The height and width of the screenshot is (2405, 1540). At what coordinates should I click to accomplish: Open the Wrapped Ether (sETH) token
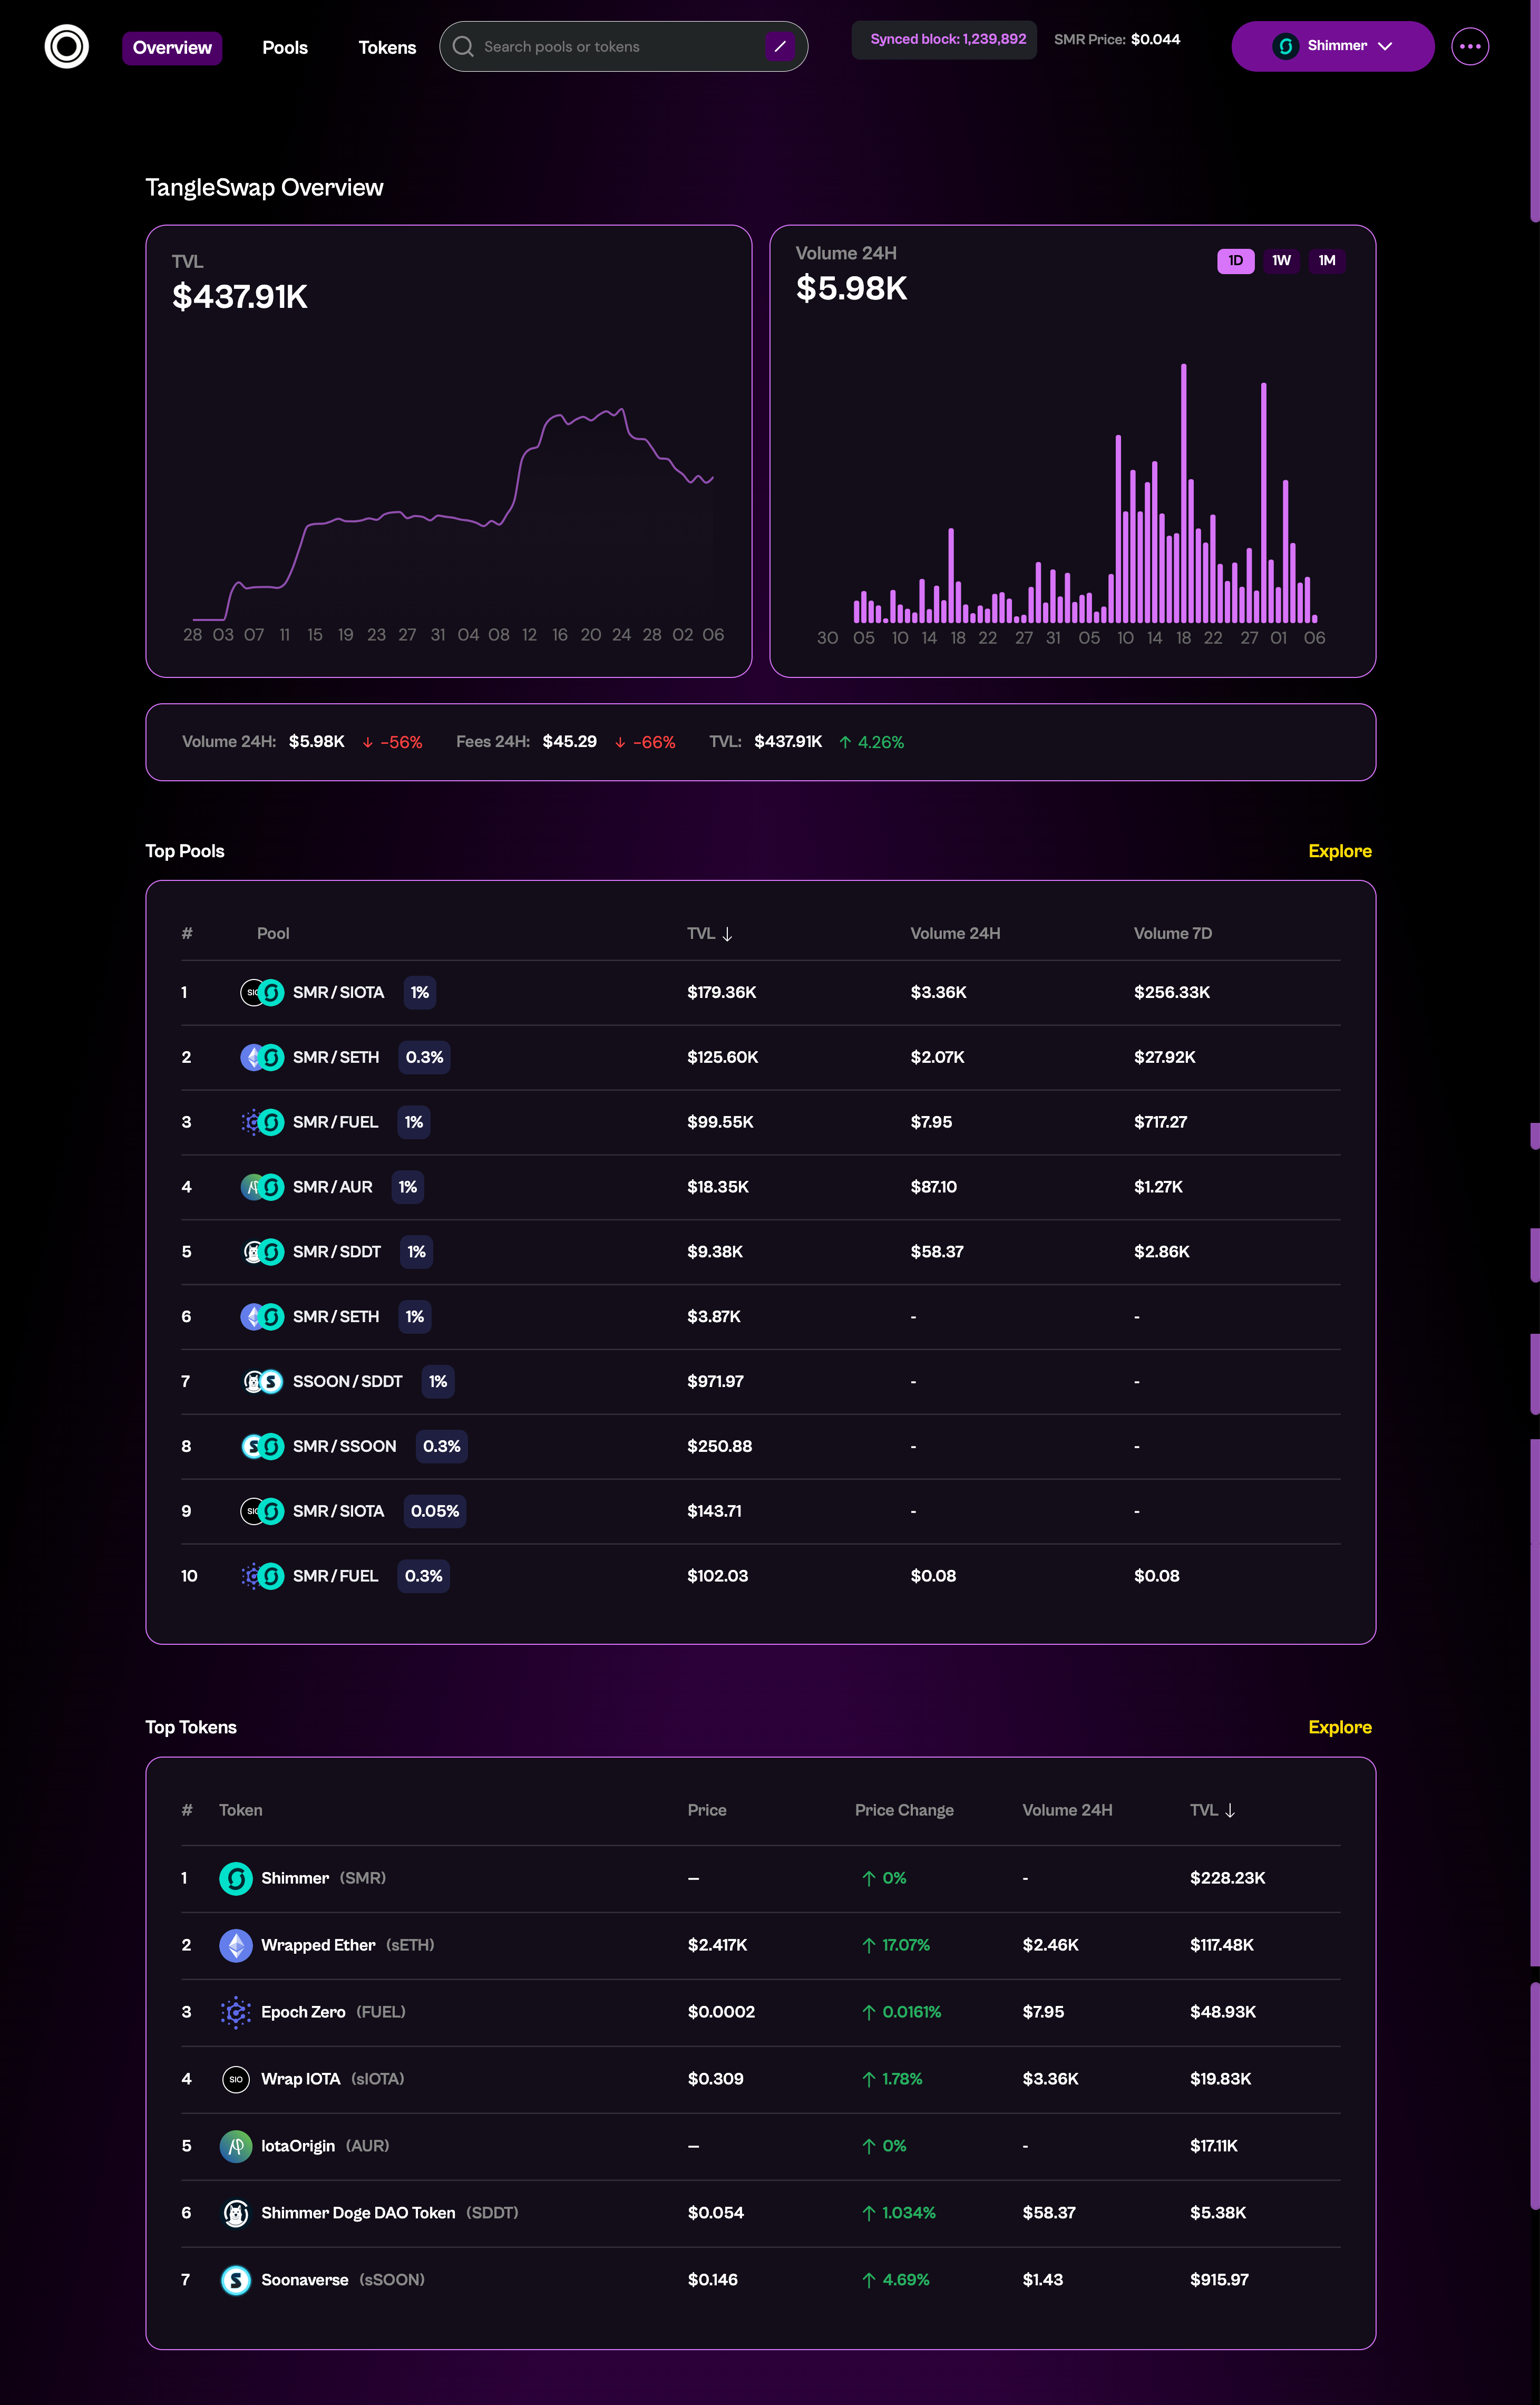(760, 1945)
